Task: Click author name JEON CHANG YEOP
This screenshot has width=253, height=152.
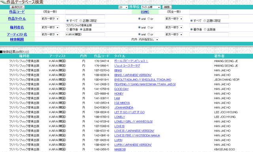Action: point(227,80)
